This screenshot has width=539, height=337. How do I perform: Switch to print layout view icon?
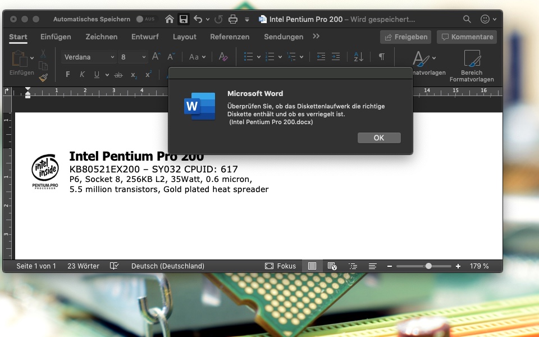click(312, 266)
